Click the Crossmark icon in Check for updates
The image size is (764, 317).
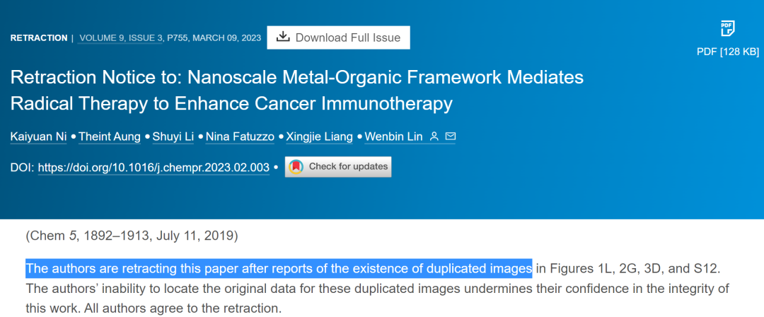pos(296,167)
